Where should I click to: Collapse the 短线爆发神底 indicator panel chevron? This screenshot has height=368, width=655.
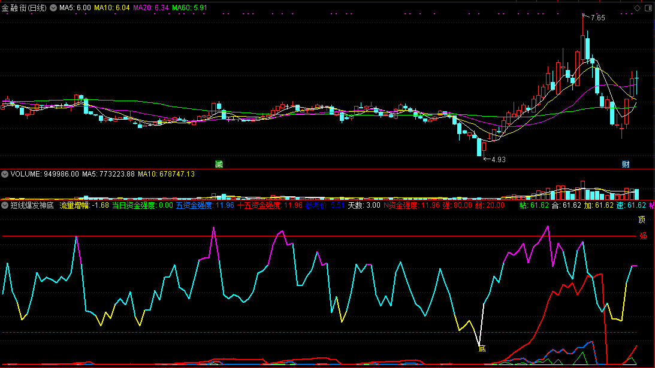coord(5,205)
